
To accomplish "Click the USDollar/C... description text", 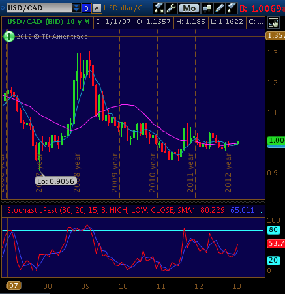I will [x=127, y=8].
